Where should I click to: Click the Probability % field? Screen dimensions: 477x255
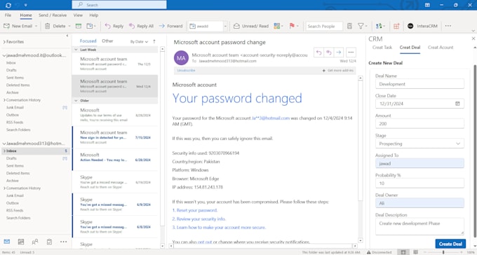[x=419, y=184]
